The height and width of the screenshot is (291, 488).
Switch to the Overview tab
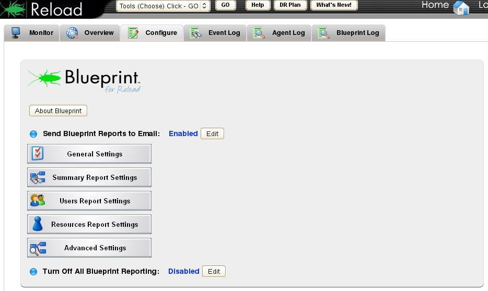90,33
